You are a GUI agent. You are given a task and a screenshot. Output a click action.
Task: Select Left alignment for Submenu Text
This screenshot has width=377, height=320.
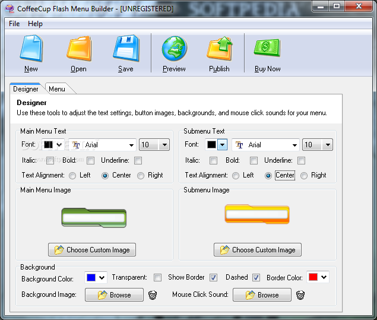click(x=236, y=176)
